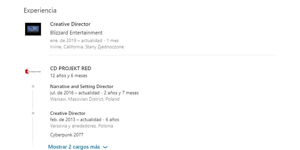Viewport: 300px width, 150px height.
Task: Click the Creative Director role under CD Projekt
Action: [67, 113]
